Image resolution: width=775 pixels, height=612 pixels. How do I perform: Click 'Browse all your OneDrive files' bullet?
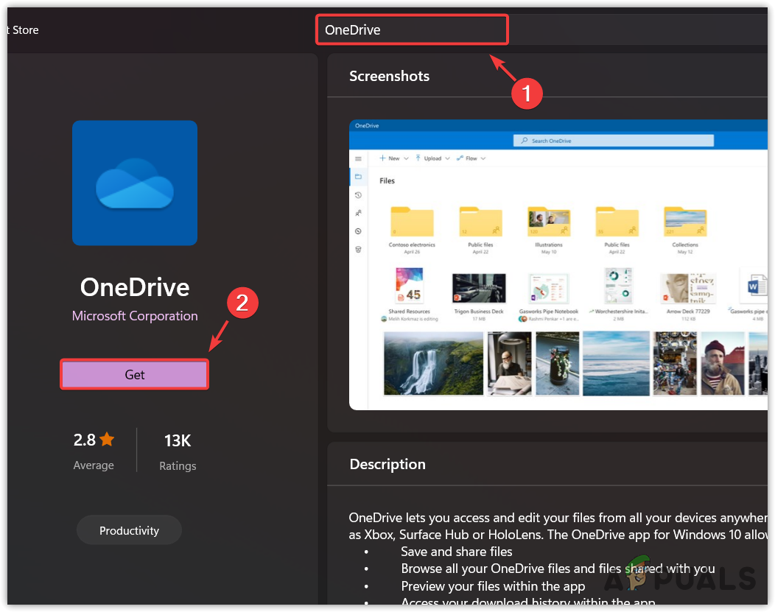(x=558, y=569)
